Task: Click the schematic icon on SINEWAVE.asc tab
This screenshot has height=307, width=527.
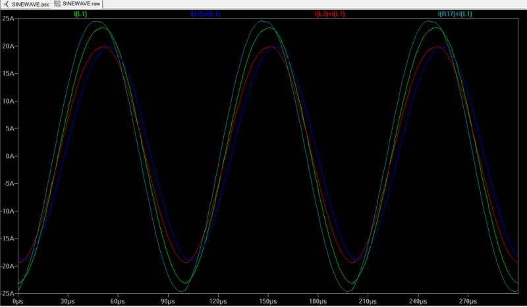Action: (6, 4)
